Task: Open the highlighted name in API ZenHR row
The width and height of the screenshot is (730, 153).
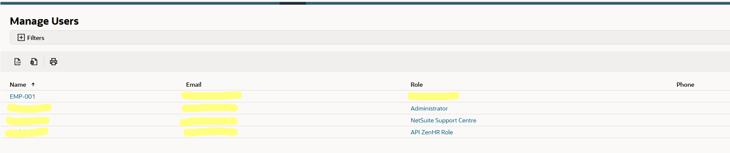Action: click(27, 132)
